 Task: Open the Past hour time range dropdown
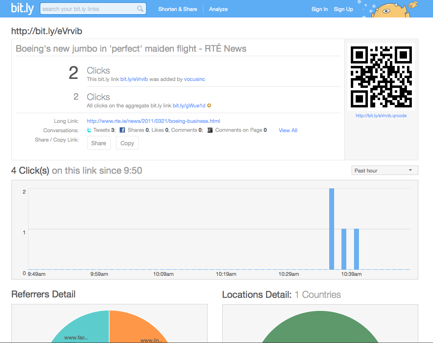pyautogui.click(x=385, y=170)
